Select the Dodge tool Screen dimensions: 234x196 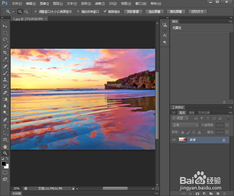[x=5, y=112]
